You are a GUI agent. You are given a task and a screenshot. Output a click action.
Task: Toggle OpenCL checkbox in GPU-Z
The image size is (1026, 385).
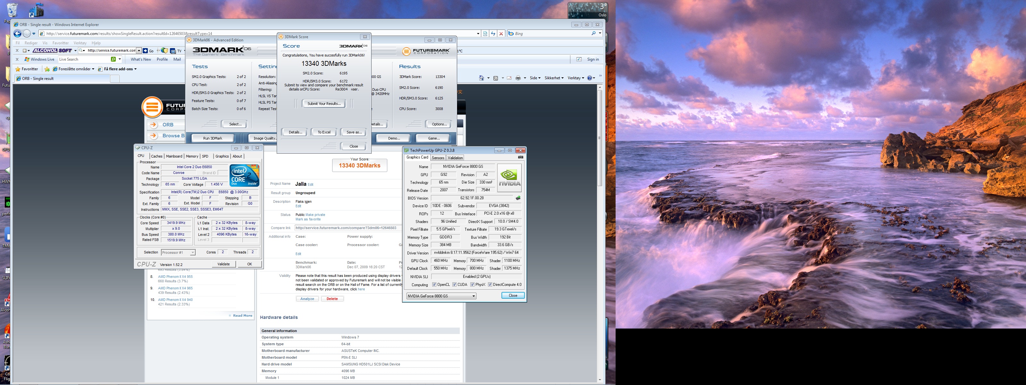click(434, 285)
